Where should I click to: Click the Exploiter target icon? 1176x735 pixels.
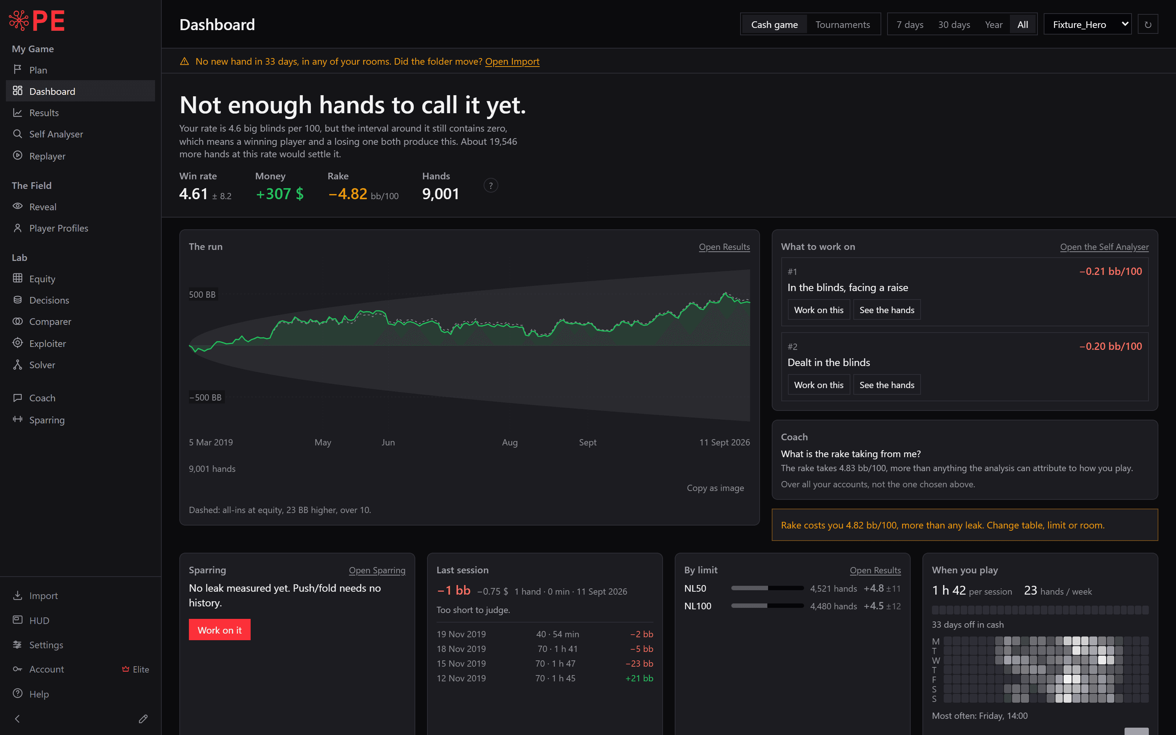18,343
